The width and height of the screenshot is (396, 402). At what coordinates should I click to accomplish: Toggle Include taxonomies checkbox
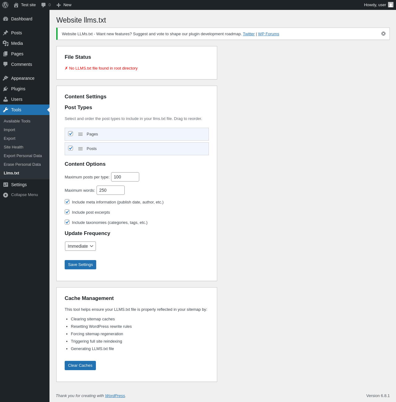click(x=67, y=222)
